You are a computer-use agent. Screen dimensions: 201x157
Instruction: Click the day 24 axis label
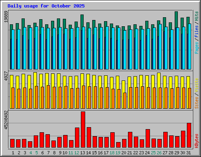[x=147, y=153]
